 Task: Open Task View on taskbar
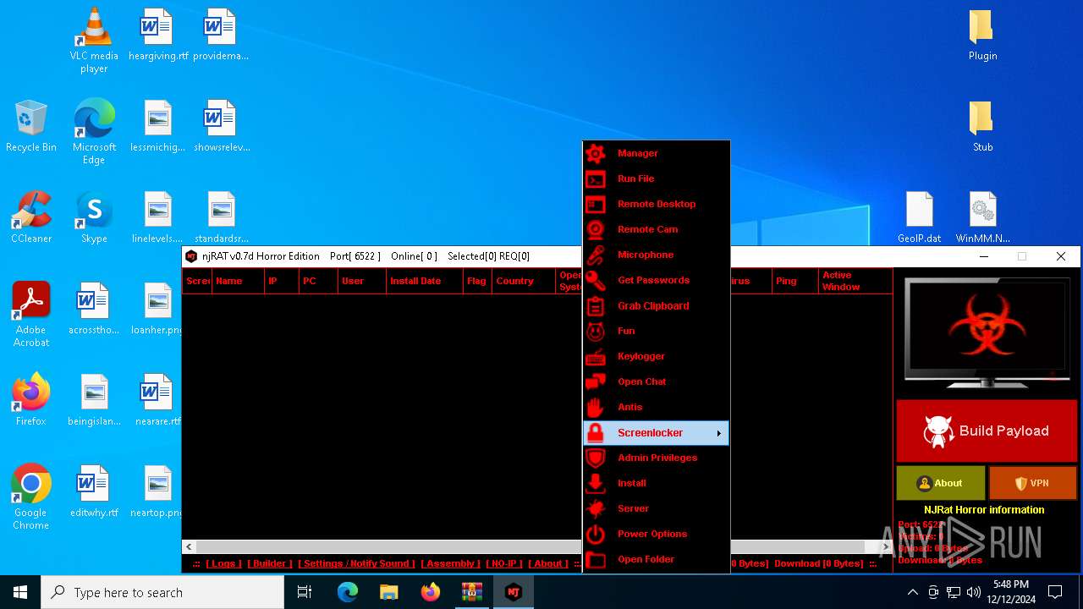click(305, 592)
